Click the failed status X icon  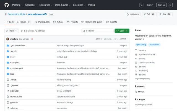click(32, 39)
